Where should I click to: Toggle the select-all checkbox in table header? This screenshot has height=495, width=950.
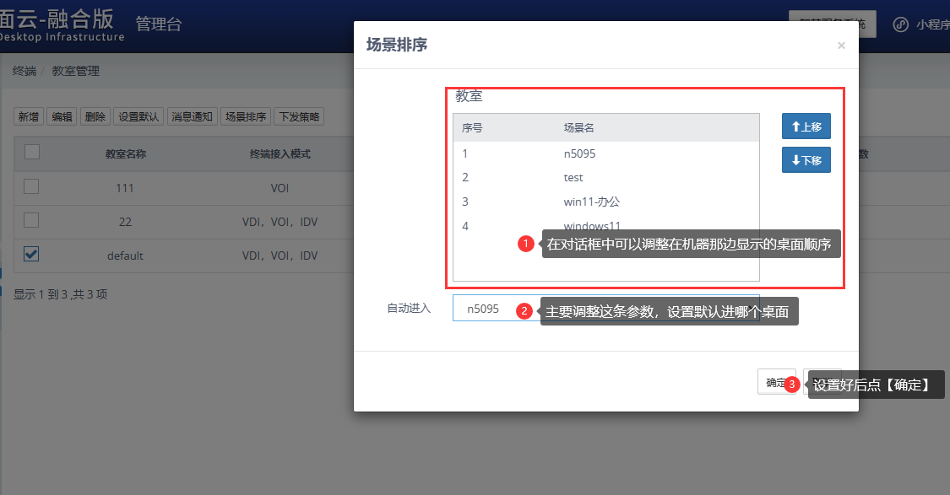pos(31,153)
